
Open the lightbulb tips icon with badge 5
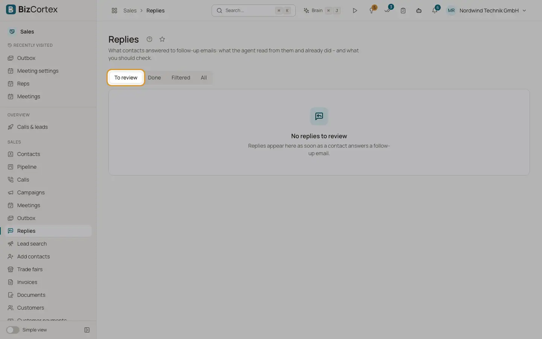tap(372, 10)
